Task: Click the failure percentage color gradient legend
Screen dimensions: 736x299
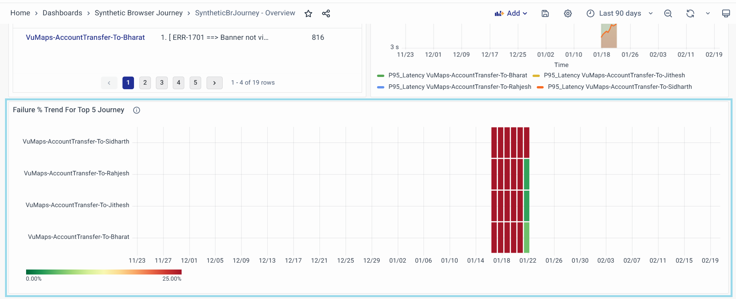Action: click(104, 272)
